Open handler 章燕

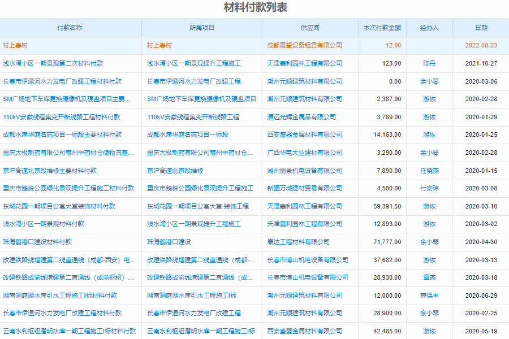point(429,277)
